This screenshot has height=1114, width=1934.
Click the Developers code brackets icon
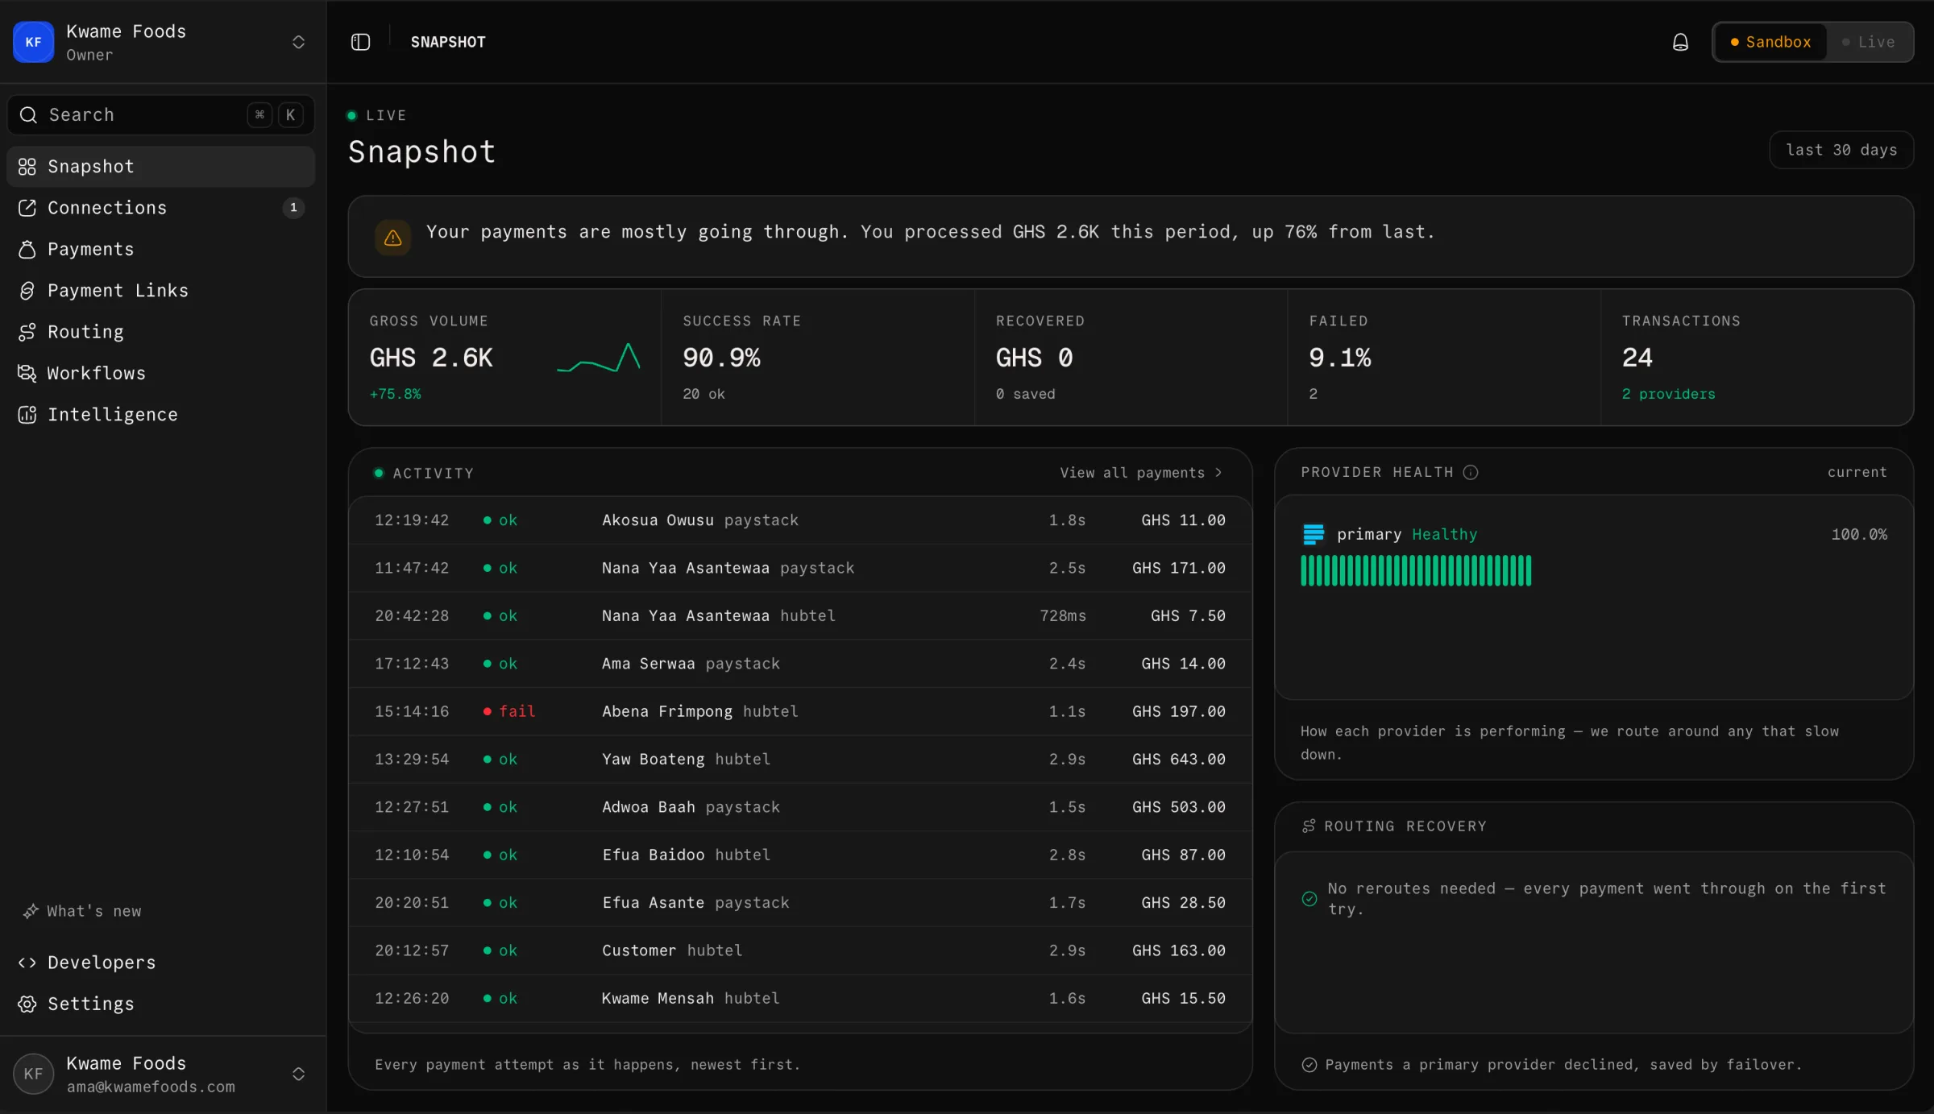pos(27,963)
